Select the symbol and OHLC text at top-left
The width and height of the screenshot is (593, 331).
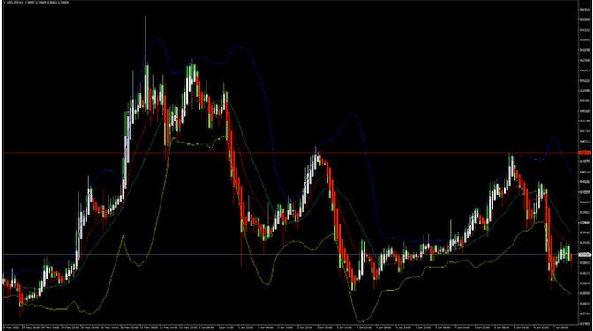[37, 3]
